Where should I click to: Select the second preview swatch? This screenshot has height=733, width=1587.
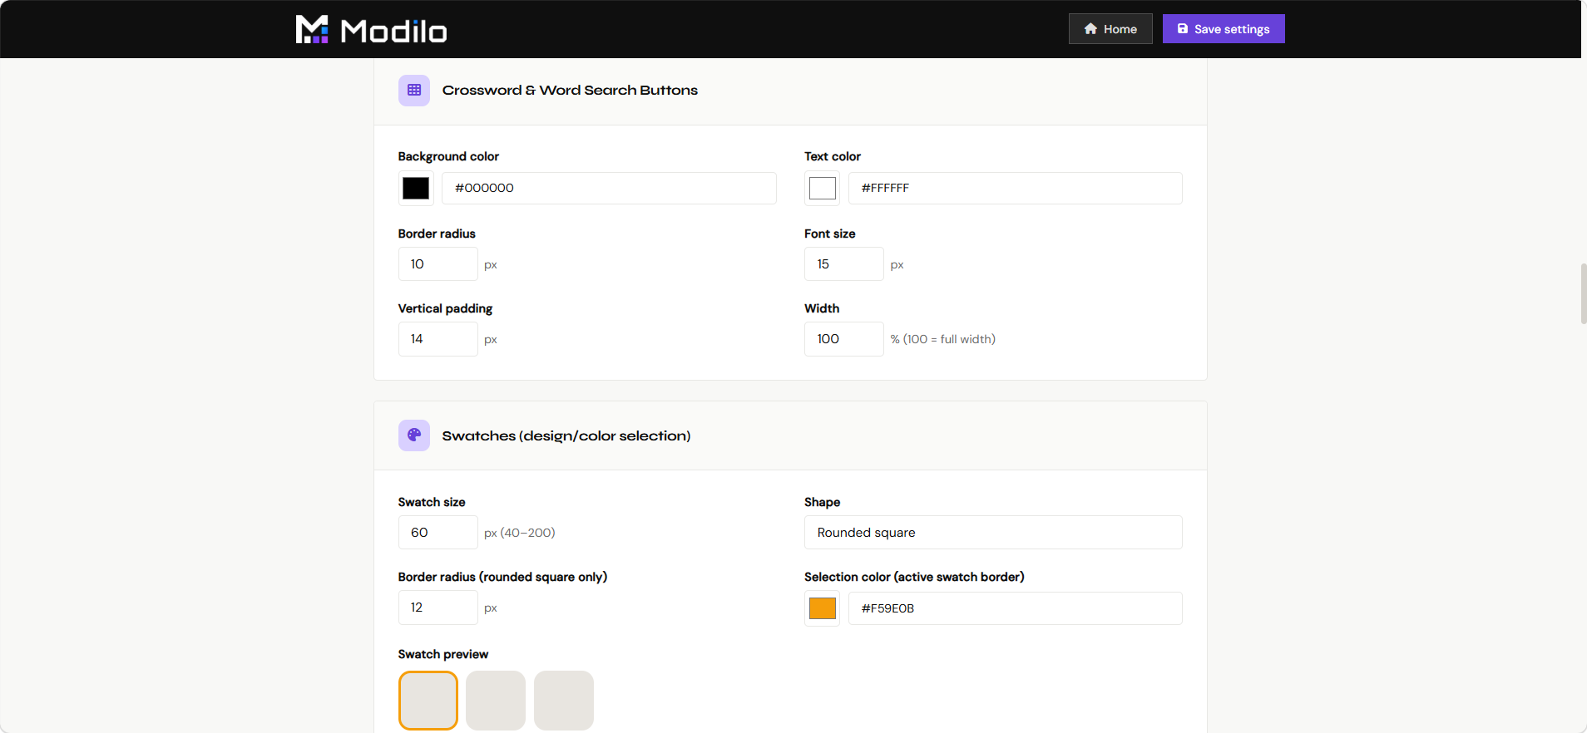click(x=496, y=701)
